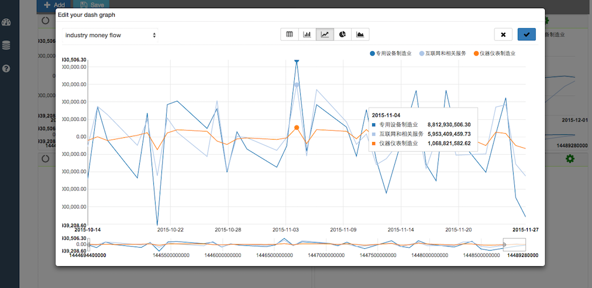Switch to bar chart view
Screen dimensions: 592x288
point(307,34)
